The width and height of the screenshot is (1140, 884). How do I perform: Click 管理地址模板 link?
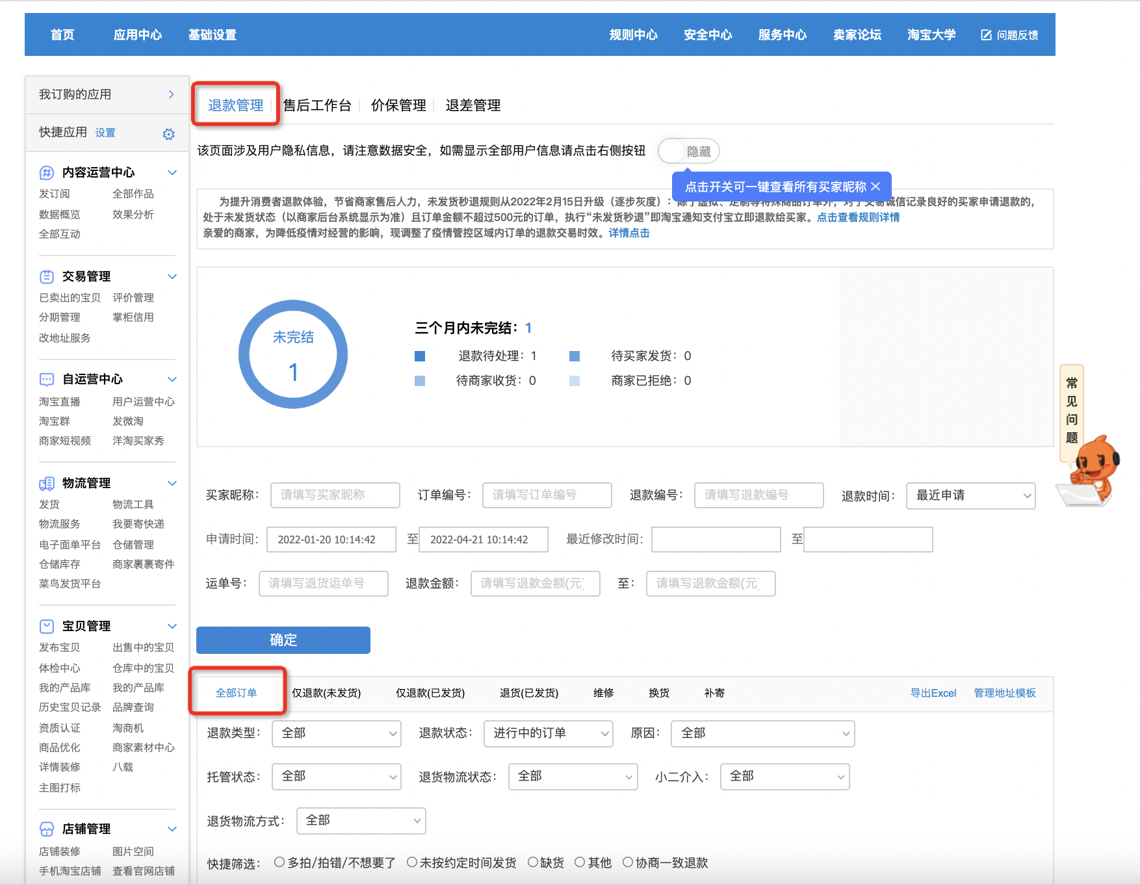pyautogui.click(x=1005, y=693)
